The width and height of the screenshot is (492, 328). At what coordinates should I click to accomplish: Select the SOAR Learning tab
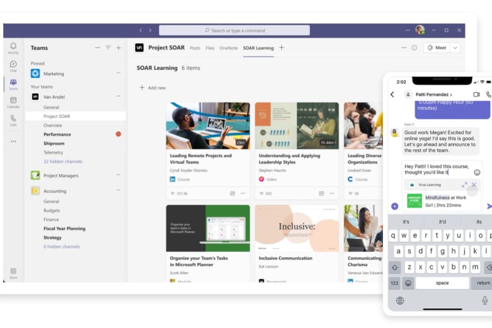coord(258,48)
